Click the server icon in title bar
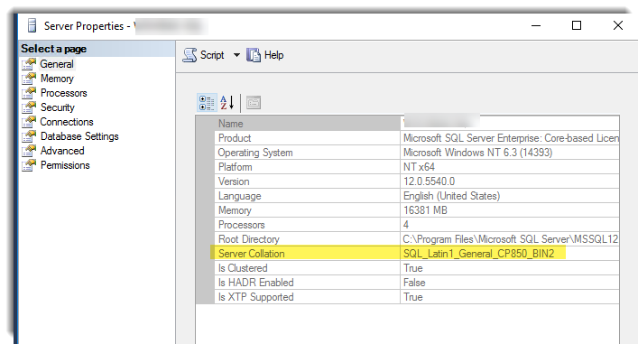 (32, 25)
